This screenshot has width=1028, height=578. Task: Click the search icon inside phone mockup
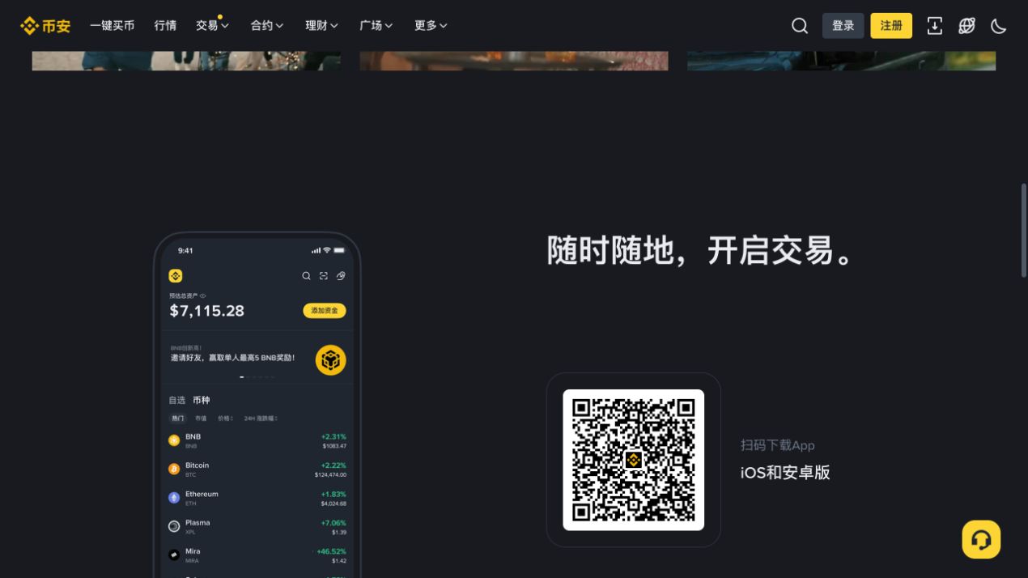coord(306,276)
